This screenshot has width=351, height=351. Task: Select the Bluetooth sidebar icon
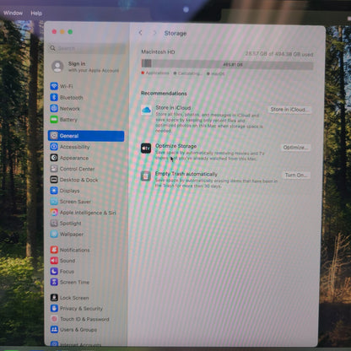coord(54,97)
